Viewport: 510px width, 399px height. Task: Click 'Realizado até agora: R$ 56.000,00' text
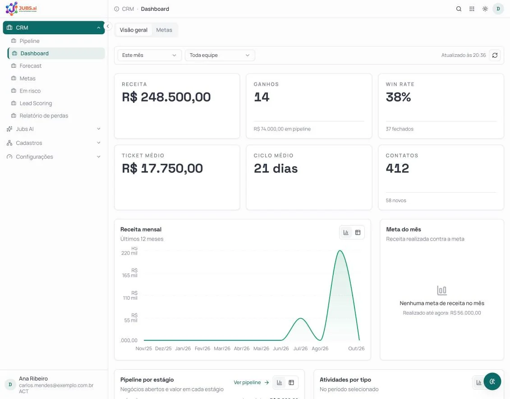coord(442,313)
